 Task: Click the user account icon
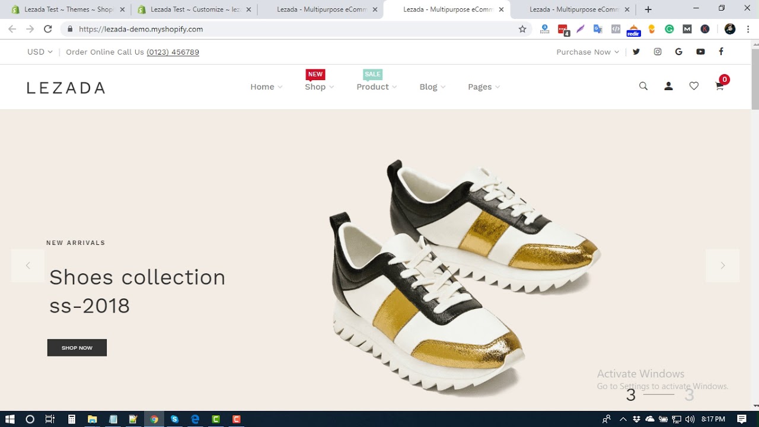coord(668,87)
